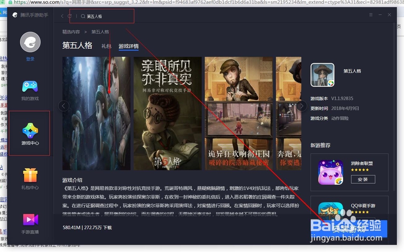The width and height of the screenshot is (404, 252).
Task: Click the 新游推荐 heading
Action: 320,145
